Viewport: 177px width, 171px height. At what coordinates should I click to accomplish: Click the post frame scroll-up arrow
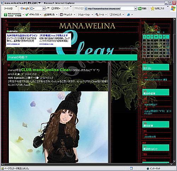(x=109, y=64)
